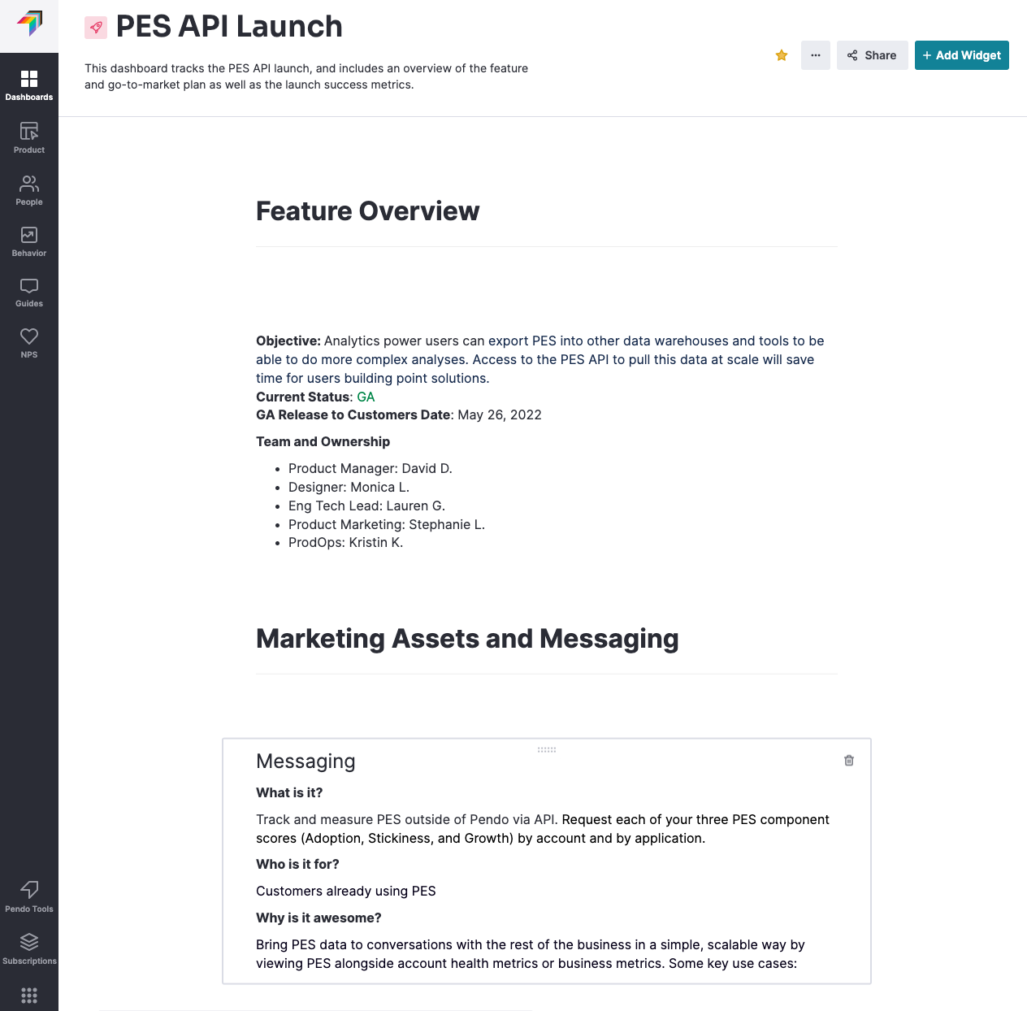Go to the People section
Screen dimensions: 1027x1011
[29, 190]
